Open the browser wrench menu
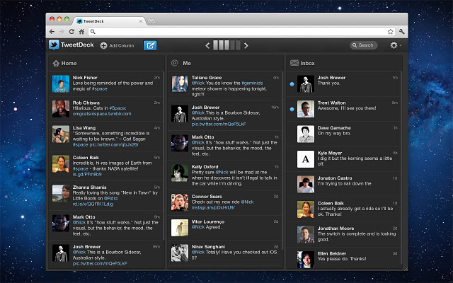This screenshot has height=283, width=453. point(402,32)
